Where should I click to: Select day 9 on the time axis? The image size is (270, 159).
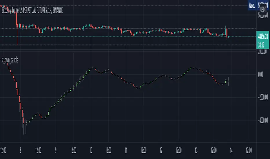pos(56,151)
